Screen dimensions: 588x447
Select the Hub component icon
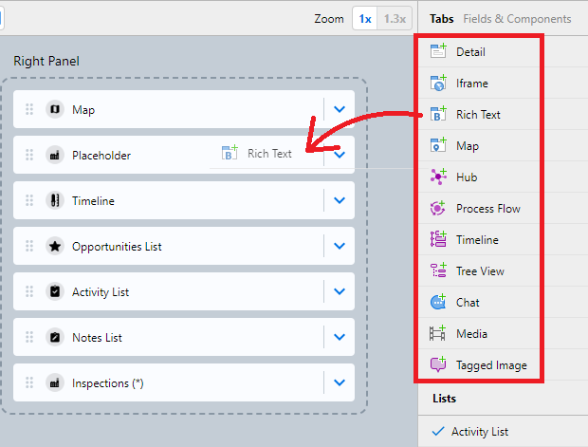pos(438,177)
